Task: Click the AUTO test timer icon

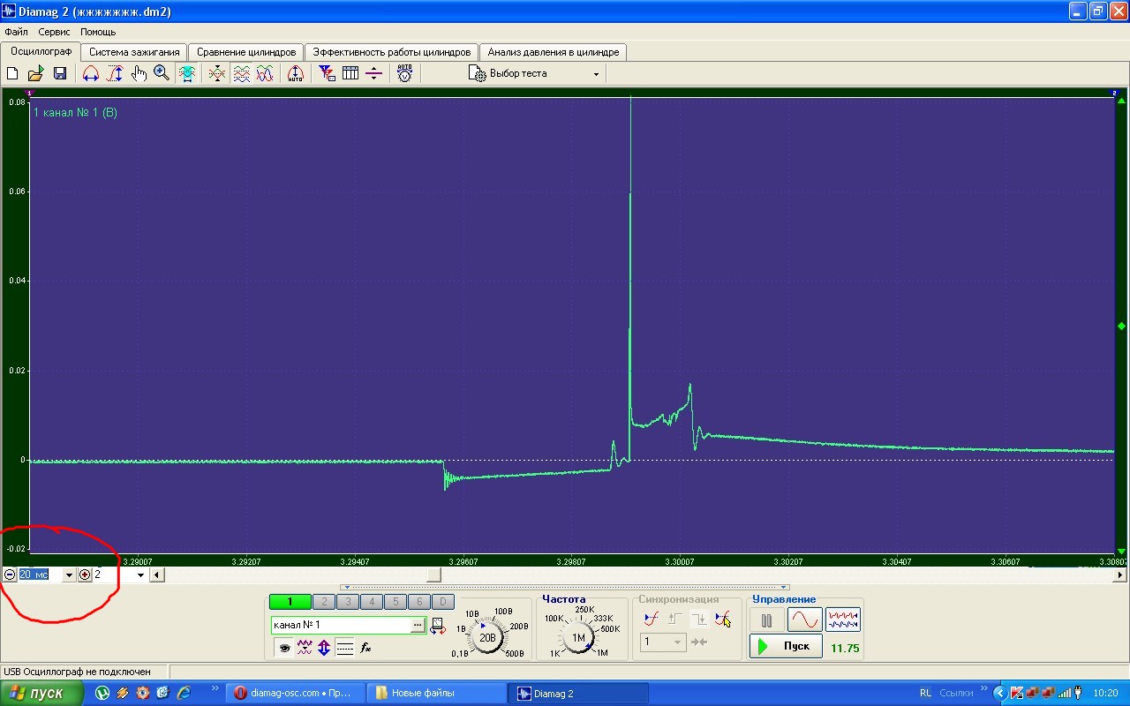Action: [x=404, y=74]
